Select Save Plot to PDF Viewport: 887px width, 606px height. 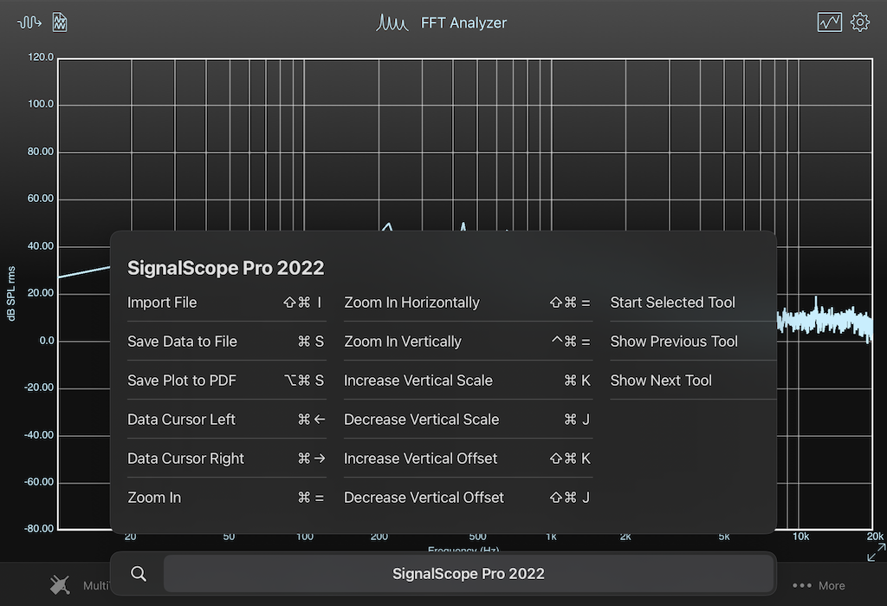[x=182, y=381]
